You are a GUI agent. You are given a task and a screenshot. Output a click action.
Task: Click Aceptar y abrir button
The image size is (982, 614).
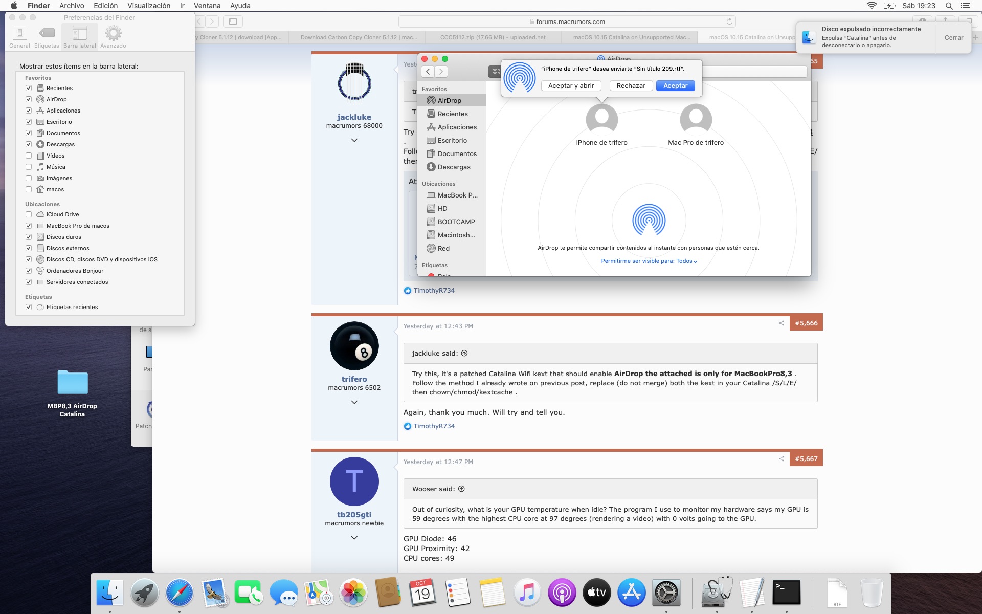coord(571,85)
